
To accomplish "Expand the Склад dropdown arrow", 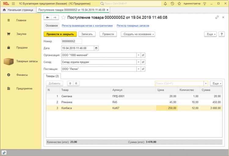I will tap(138, 62).
